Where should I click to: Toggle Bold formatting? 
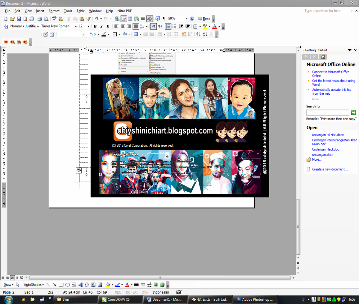pos(95,26)
